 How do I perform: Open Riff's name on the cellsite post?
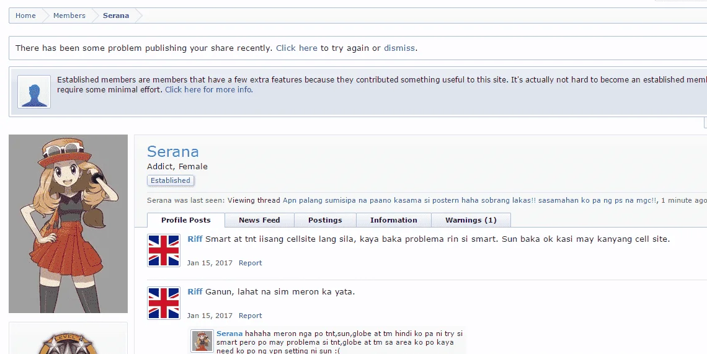point(195,239)
